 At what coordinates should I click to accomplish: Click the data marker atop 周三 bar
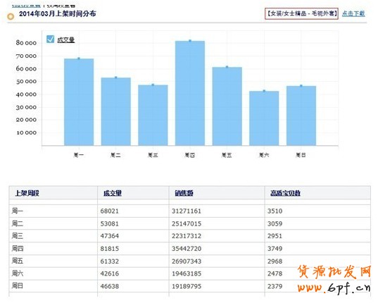coord(153,85)
